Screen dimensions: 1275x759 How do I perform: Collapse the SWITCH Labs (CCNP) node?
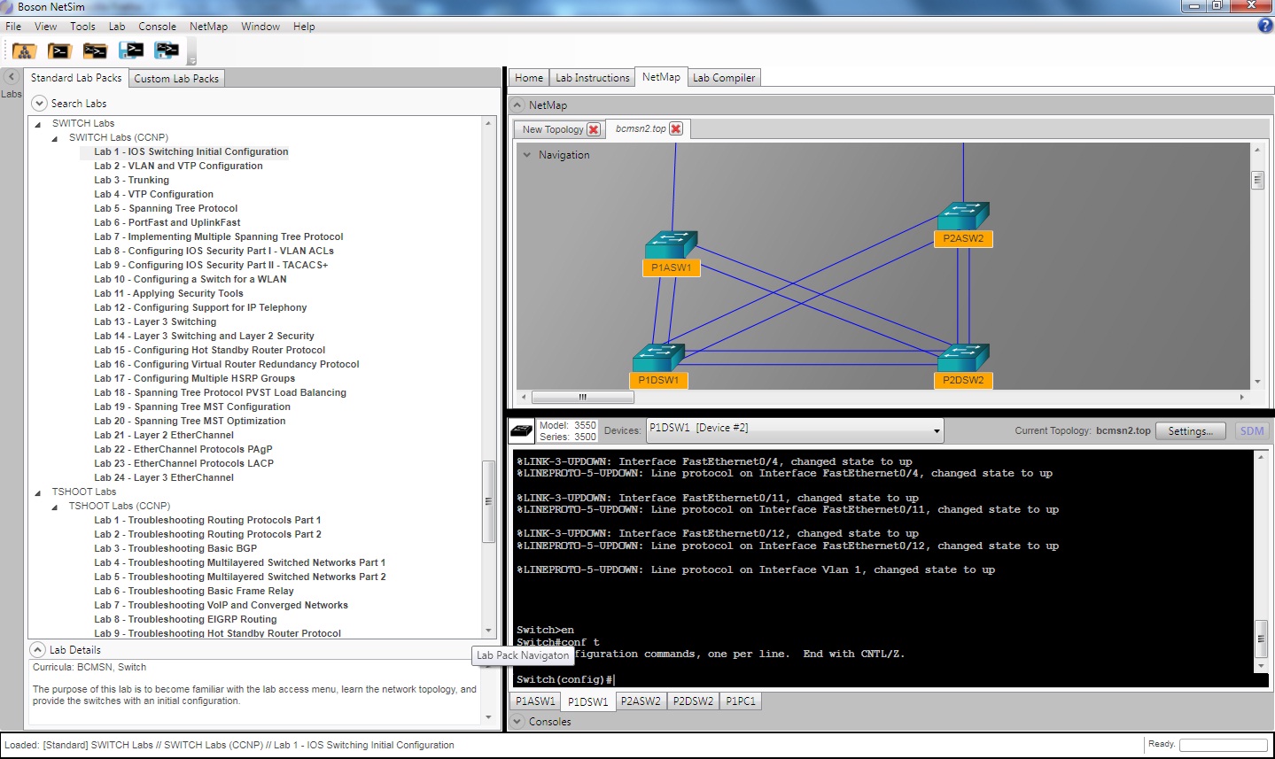coord(55,138)
